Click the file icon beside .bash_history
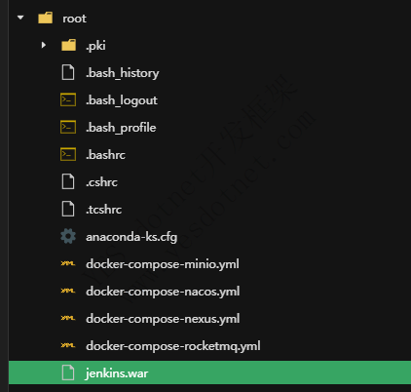 point(68,72)
